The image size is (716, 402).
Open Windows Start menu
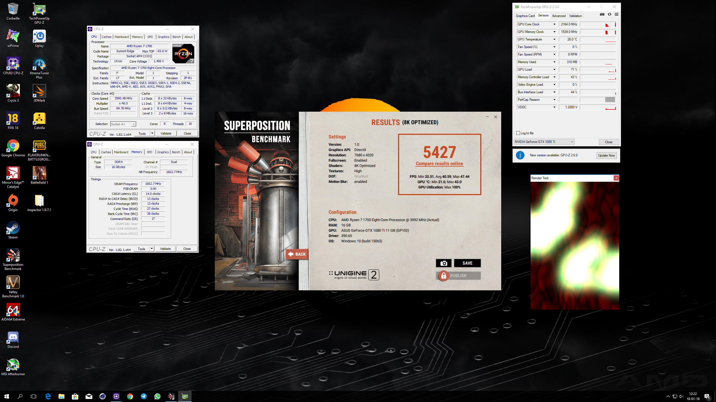pyautogui.click(x=7, y=396)
